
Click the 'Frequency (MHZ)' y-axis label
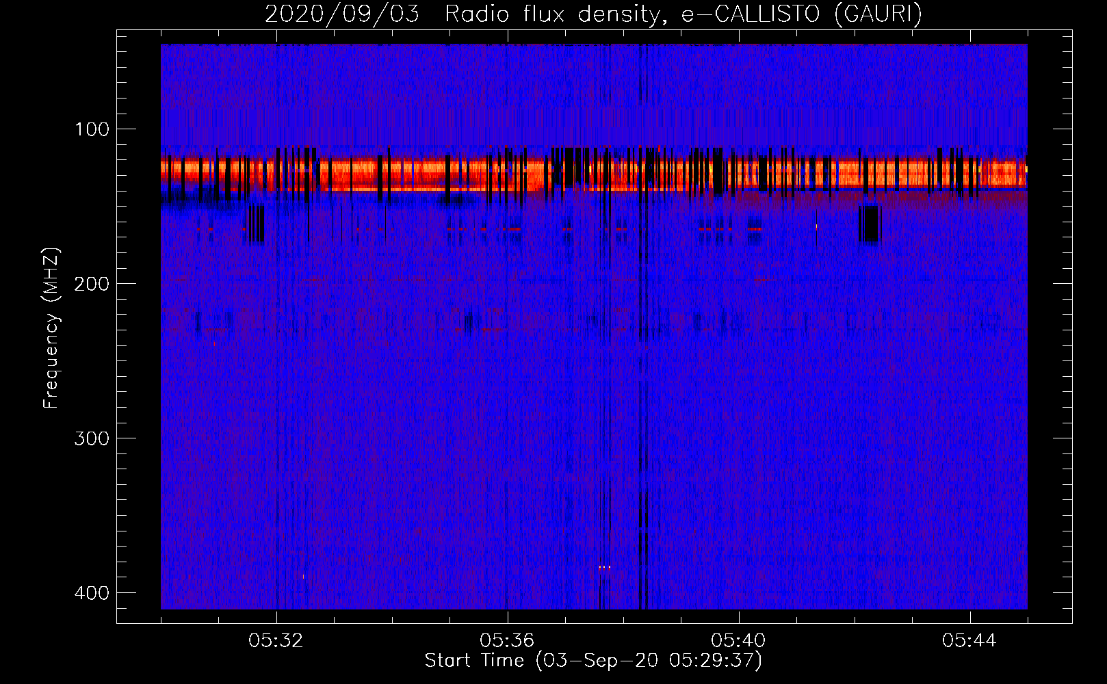pyautogui.click(x=51, y=328)
